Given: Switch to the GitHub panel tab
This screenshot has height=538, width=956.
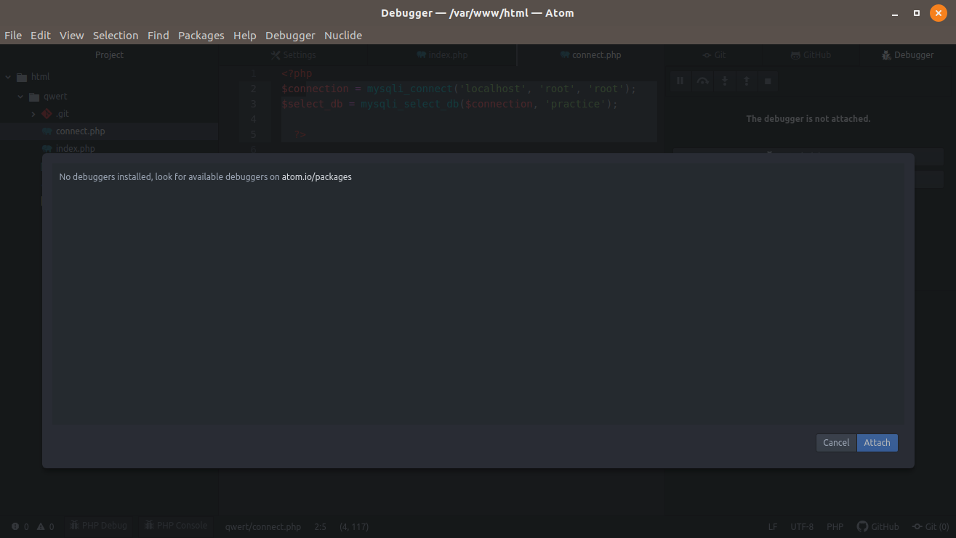Looking at the screenshot, I should pyautogui.click(x=810, y=55).
